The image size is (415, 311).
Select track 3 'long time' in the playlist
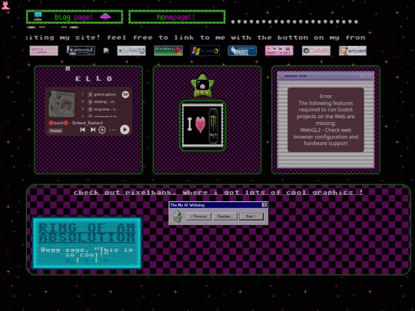tap(99, 109)
